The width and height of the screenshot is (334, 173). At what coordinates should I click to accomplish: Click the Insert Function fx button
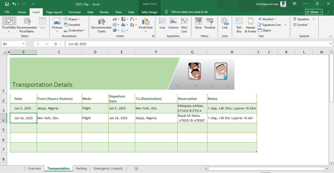point(56,44)
